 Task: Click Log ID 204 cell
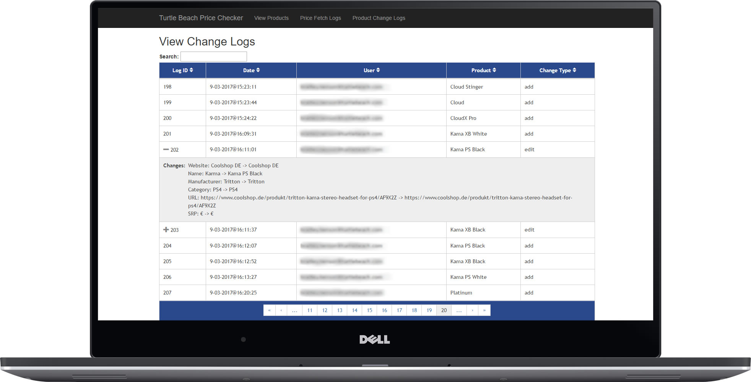click(x=182, y=246)
